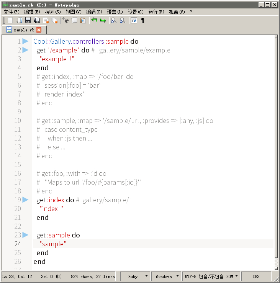Click the Ln 23, Col 12 status text
The image size is (280, 283).
(17, 276)
